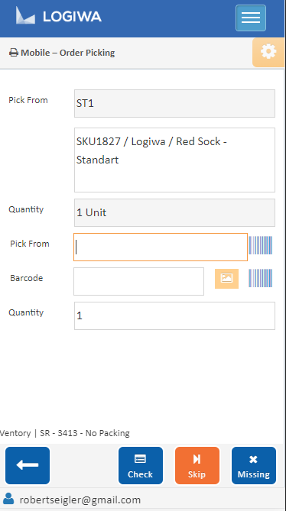Viewport: 286px width, 511px height.
Task: Open the hamburger navigation menu
Action: (251, 18)
